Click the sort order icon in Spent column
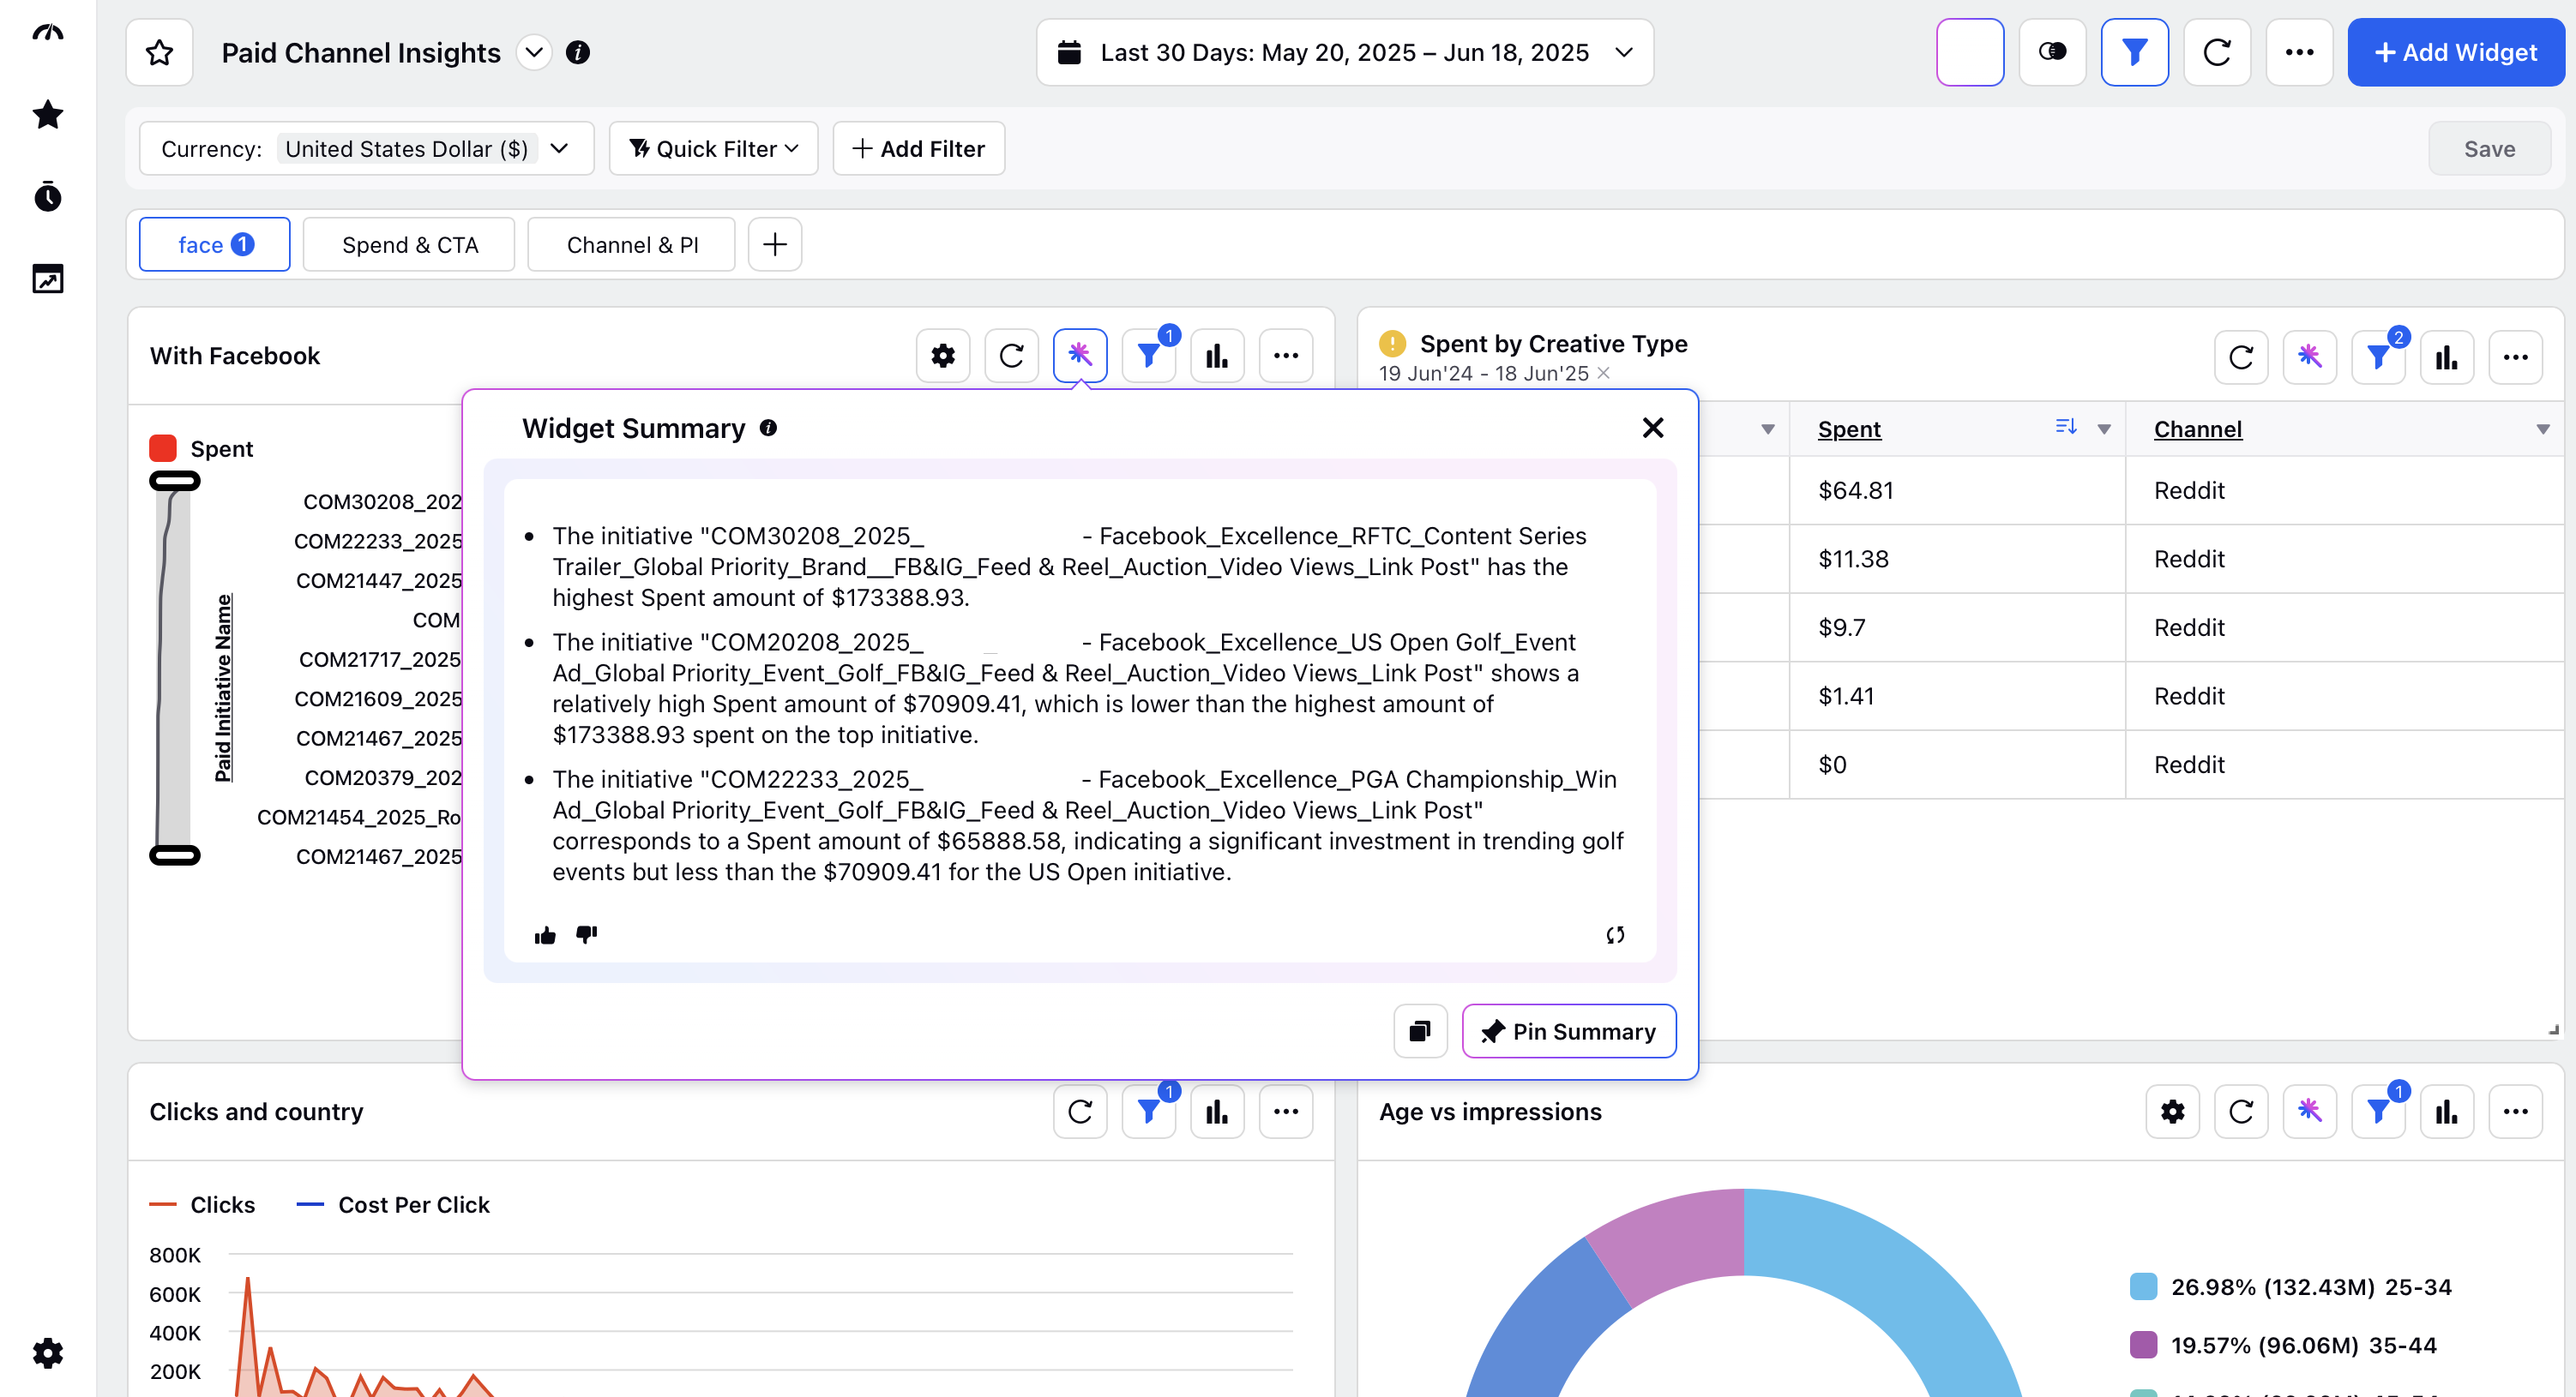This screenshot has width=2576, height=1397. point(2066,427)
